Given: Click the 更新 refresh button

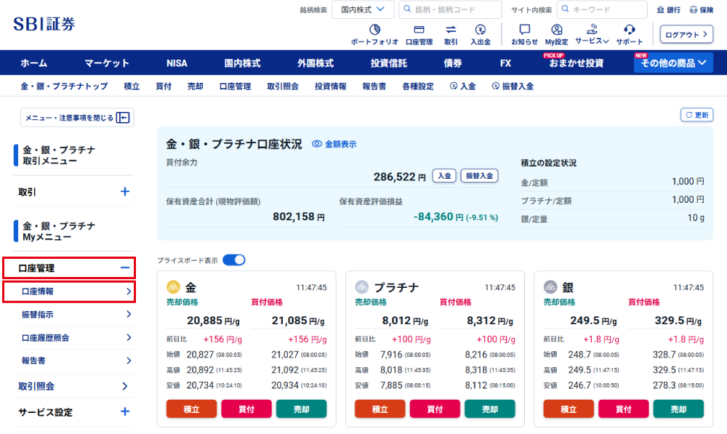Looking at the screenshot, I should [x=696, y=115].
